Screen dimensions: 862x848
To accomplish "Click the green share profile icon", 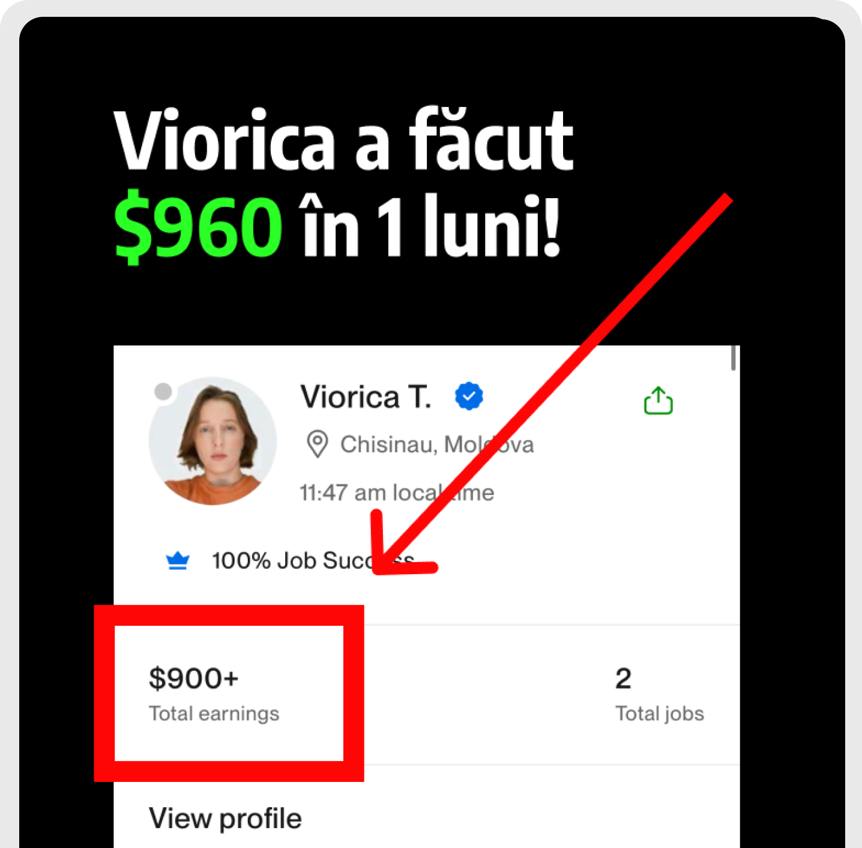I will [658, 400].
